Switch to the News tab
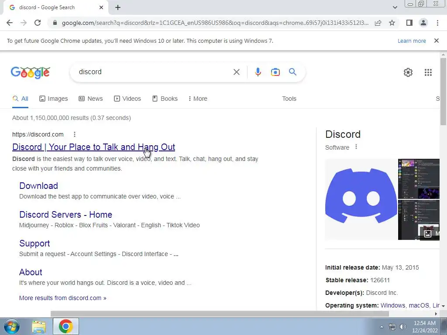 (x=91, y=99)
